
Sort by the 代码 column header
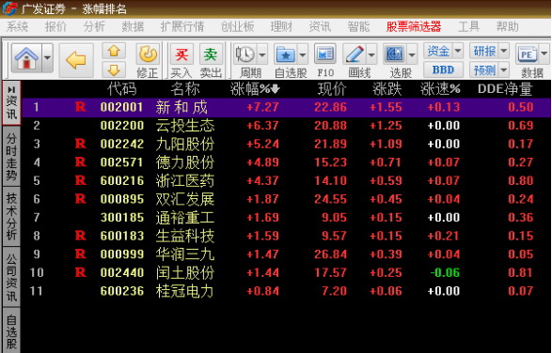coord(122,89)
